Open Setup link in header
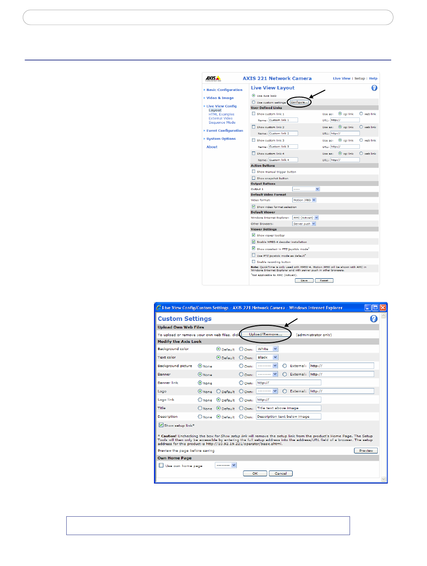Image resolution: width=427 pixels, height=566 pixels. point(360,78)
